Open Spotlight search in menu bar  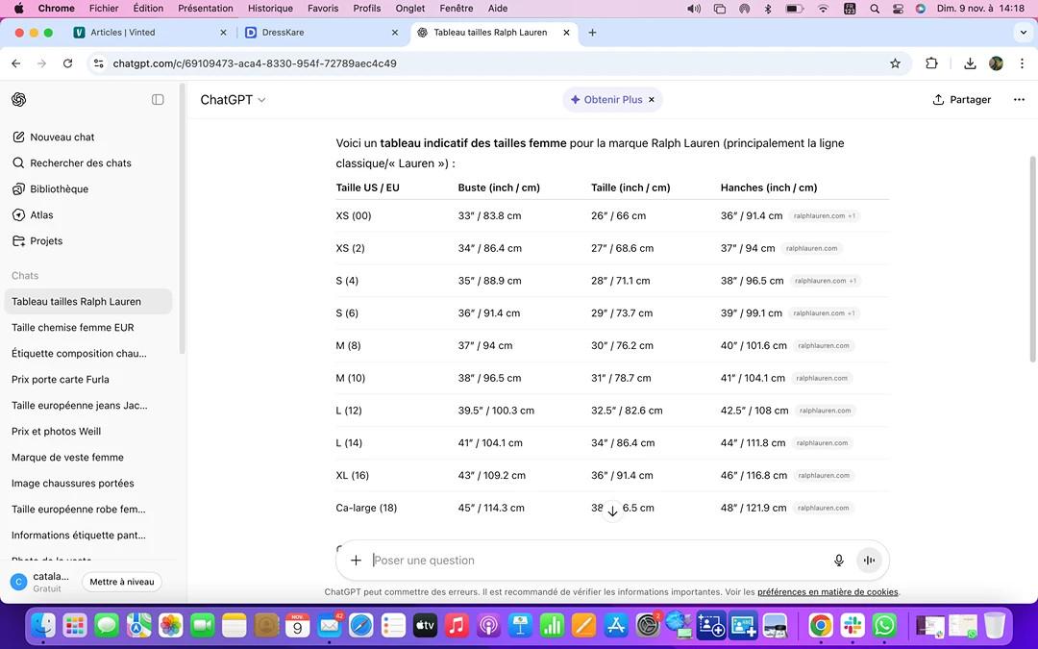(875, 9)
